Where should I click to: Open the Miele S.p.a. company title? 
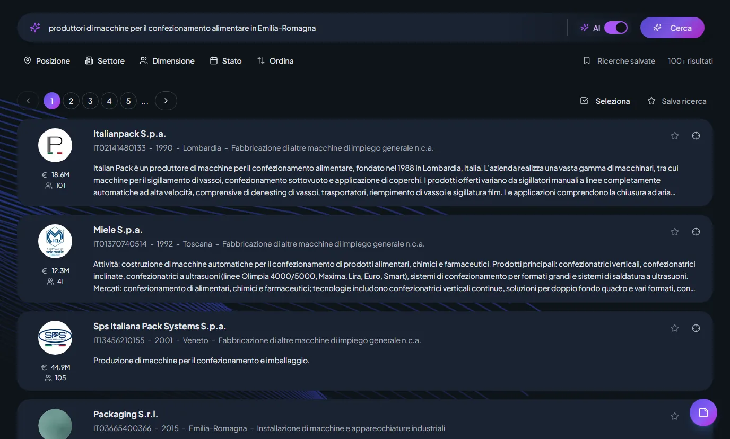(118, 230)
